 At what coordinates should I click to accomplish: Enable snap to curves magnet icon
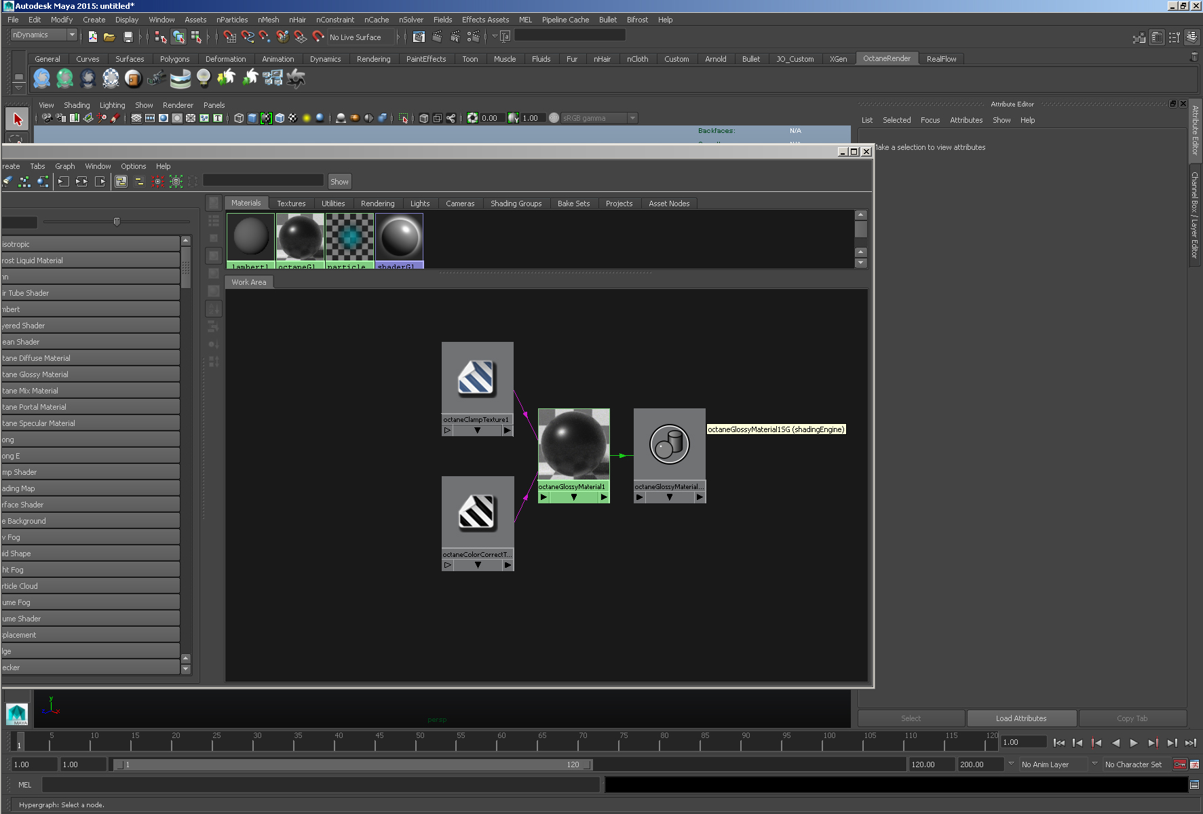248,37
